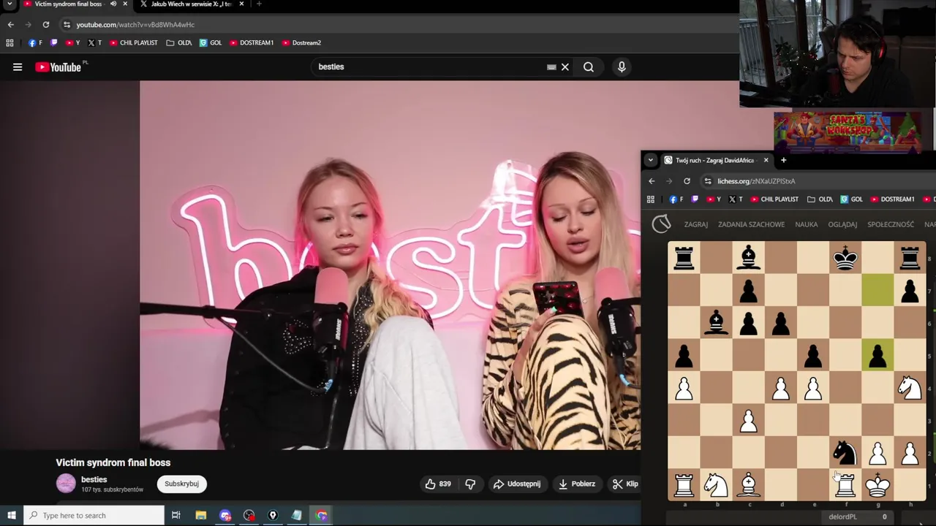The image size is (936, 526).
Task: Open on-screen keyboard icon in search box
Action: pos(551,67)
